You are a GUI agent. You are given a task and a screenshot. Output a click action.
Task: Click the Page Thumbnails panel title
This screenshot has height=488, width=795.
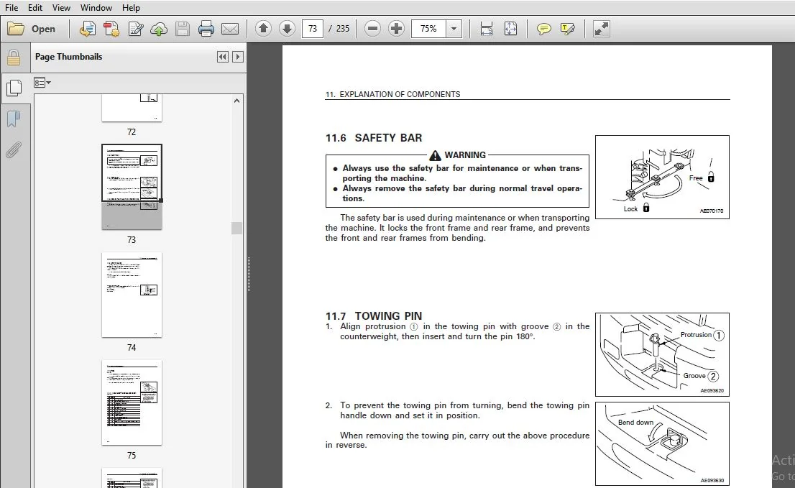click(x=68, y=57)
